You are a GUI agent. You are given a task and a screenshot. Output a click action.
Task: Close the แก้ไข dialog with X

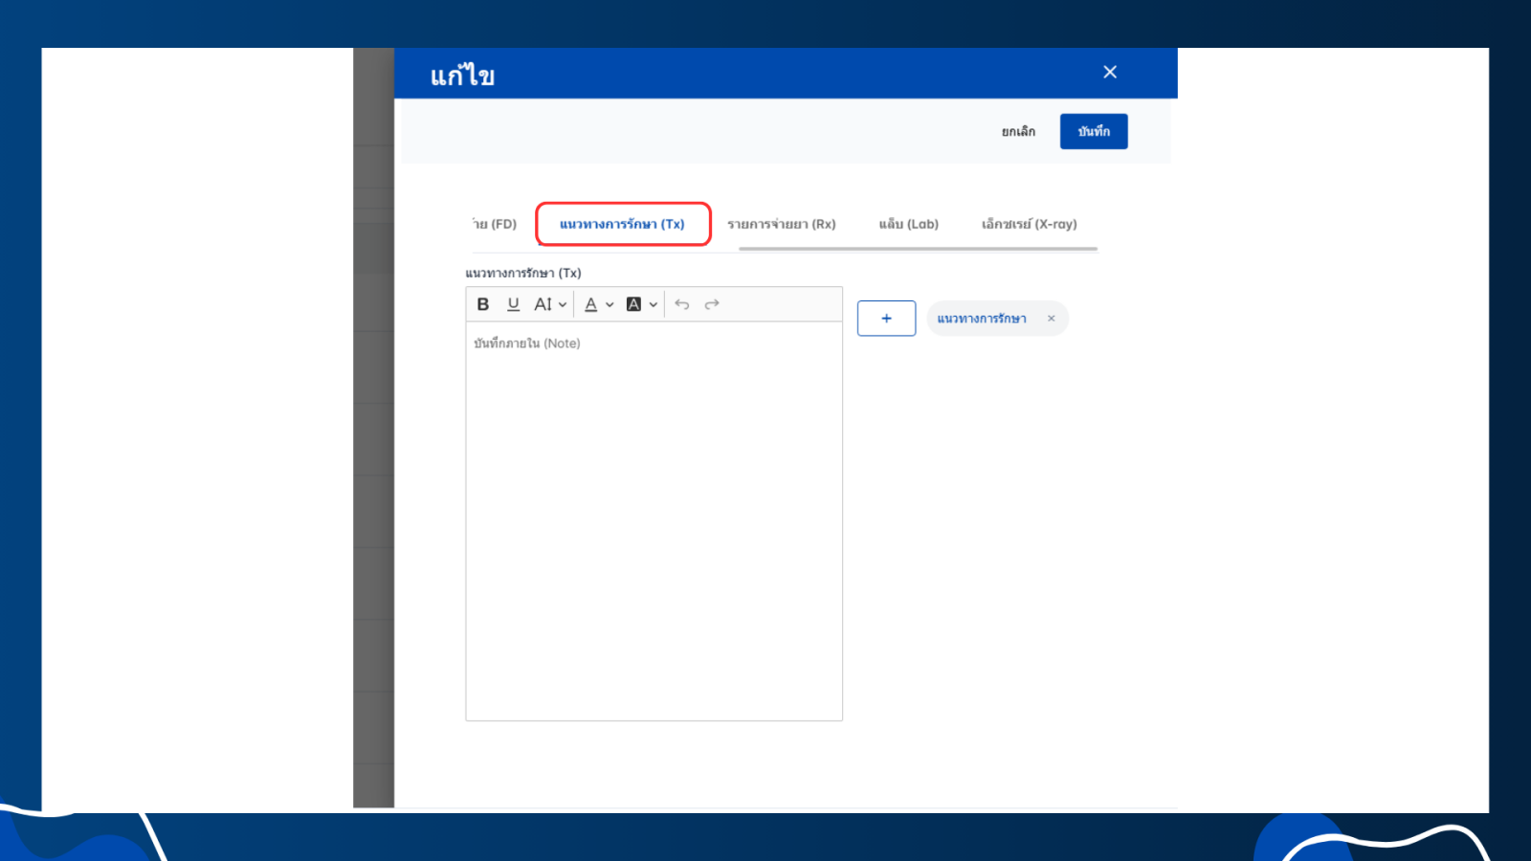(1110, 73)
